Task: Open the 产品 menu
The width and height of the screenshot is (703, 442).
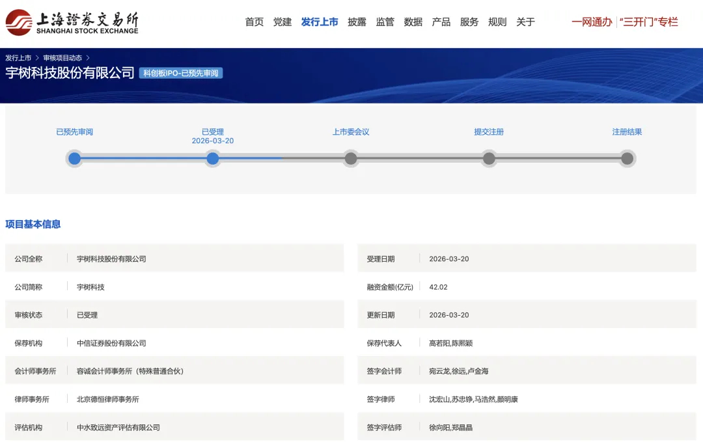Action: coord(441,21)
